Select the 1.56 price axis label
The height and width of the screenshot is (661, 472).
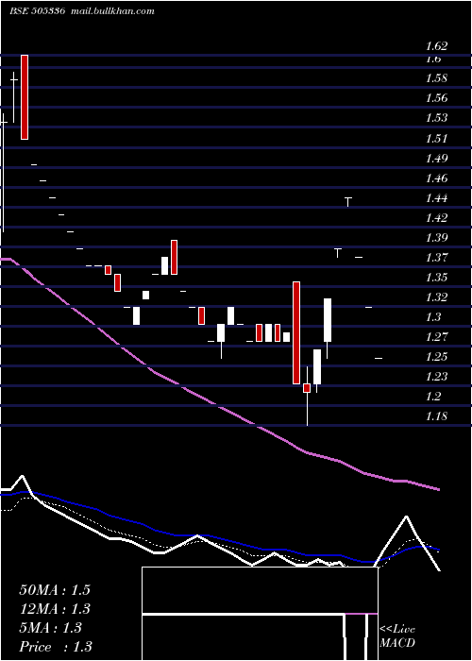coord(436,98)
